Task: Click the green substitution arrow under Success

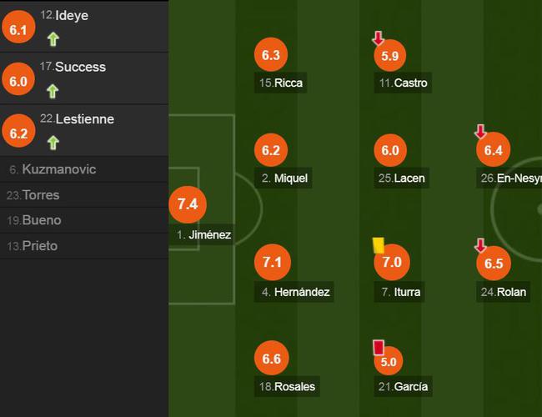Action: (x=53, y=91)
